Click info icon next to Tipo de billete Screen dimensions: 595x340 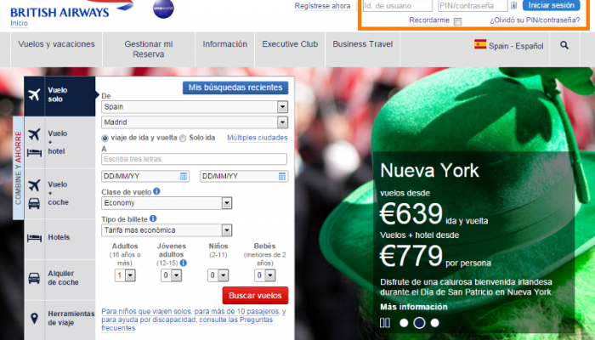click(x=153, y=218)
